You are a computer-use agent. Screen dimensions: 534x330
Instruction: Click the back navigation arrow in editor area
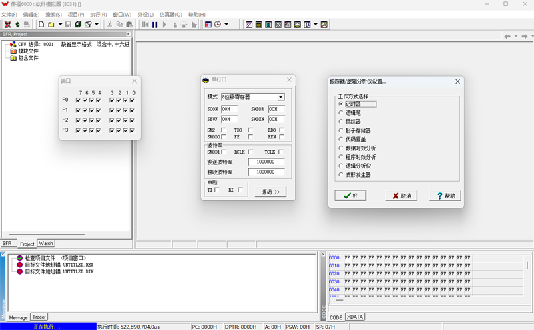click(507, 36)
